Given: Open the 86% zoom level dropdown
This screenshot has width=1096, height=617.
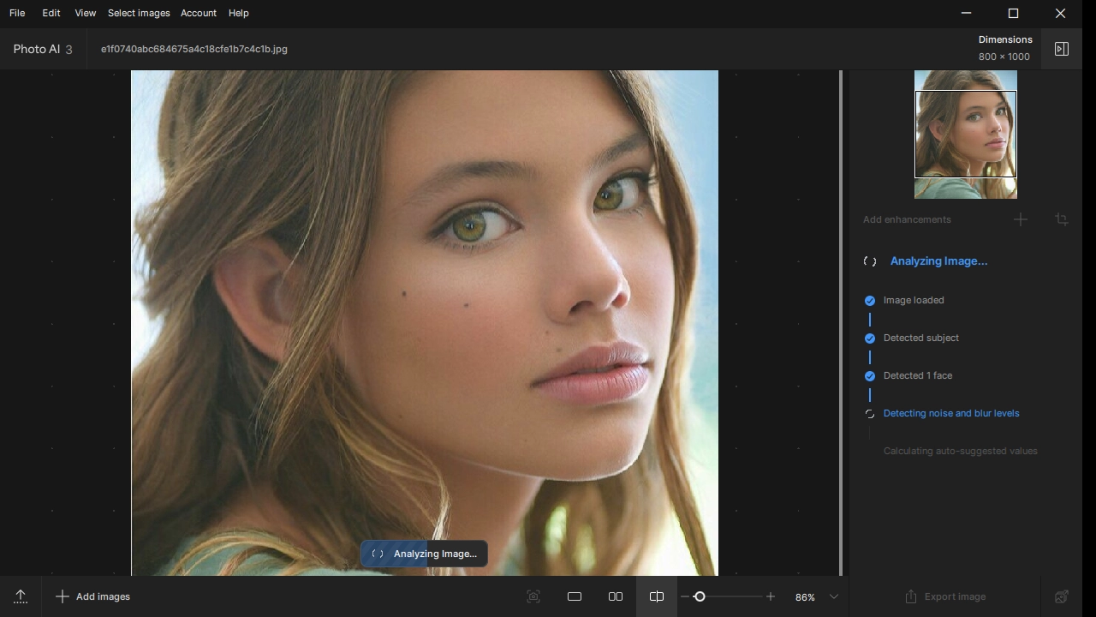Looking at the screenshot, I should pos(810,596).
